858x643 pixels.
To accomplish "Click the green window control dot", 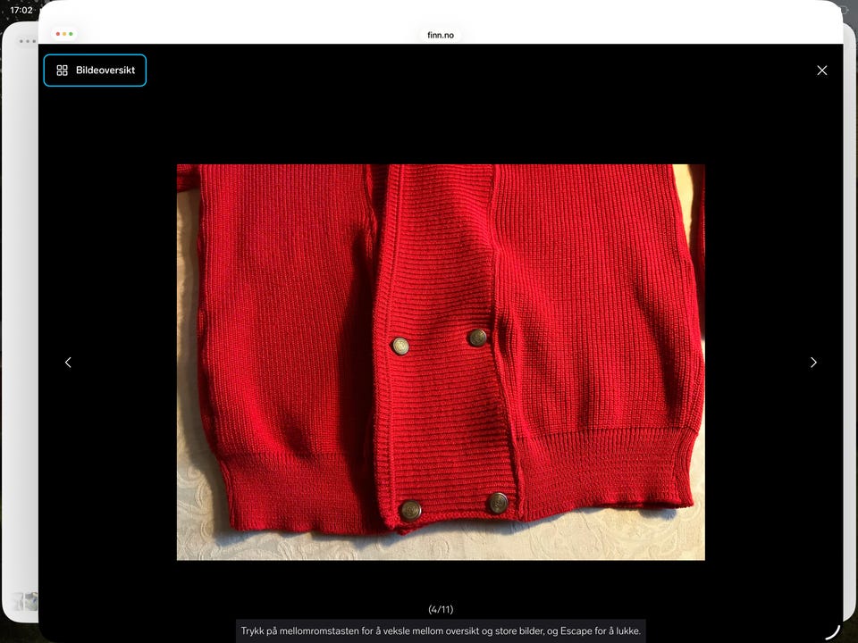I will 71,34.
